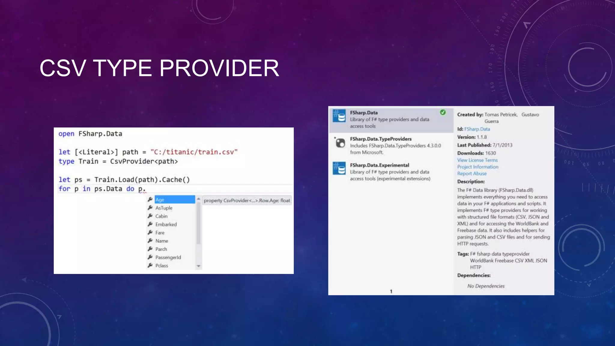Select Name in the autocomplete list
This screenshot has width=615, height=346.
[162, 241]
